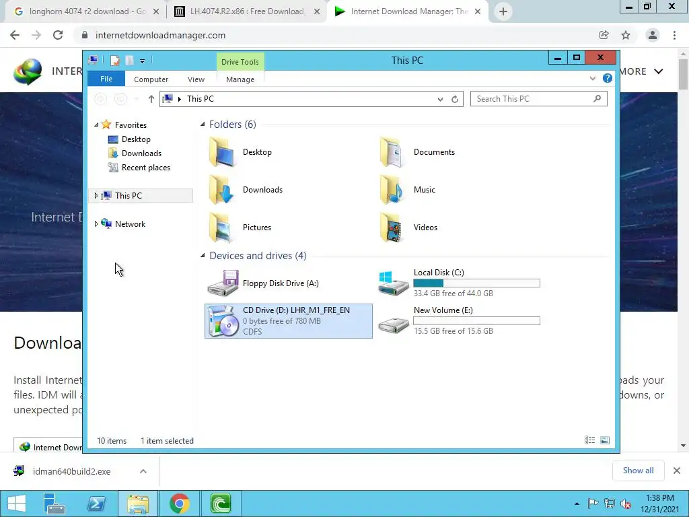Viewport: 689px width, 517px height.
Task: Click the Properties quick access toolbar icon
Action: pos(114,60)
